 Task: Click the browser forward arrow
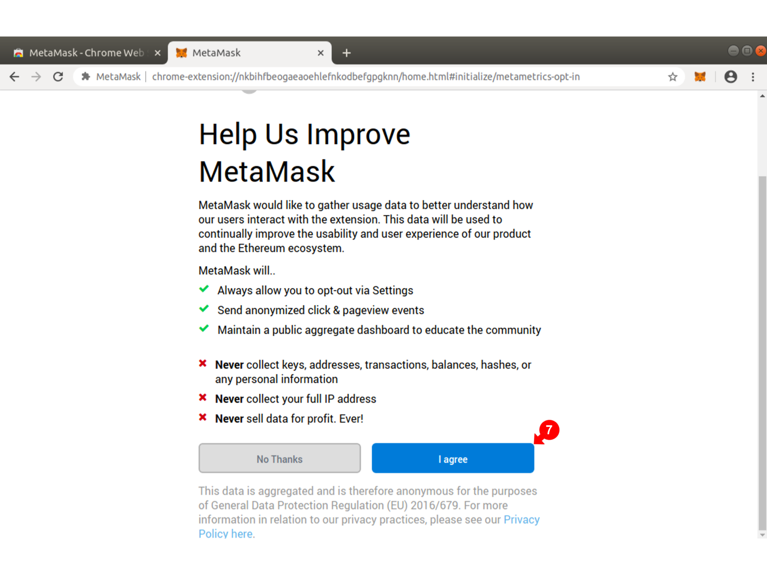click(36, 77)
